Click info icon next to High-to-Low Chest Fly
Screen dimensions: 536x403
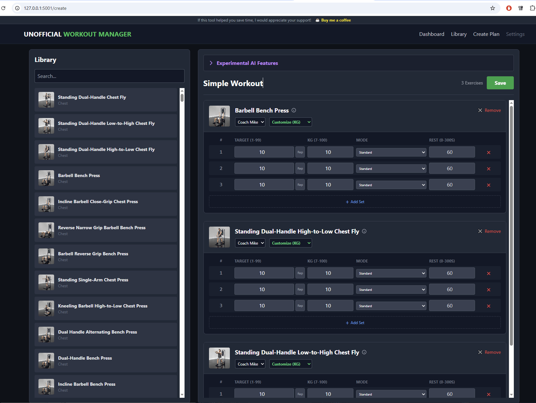tap(364, 231)
